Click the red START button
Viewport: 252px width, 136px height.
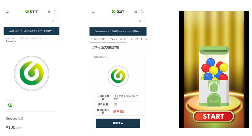click(x=213, y=116)
